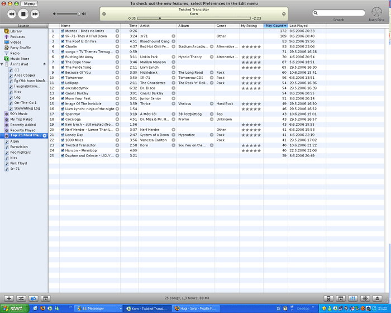The width and height of the screenshot is (391, 313).
Task: Stop playback of Twisted Transistor
Action: click(x=23, y=14)
